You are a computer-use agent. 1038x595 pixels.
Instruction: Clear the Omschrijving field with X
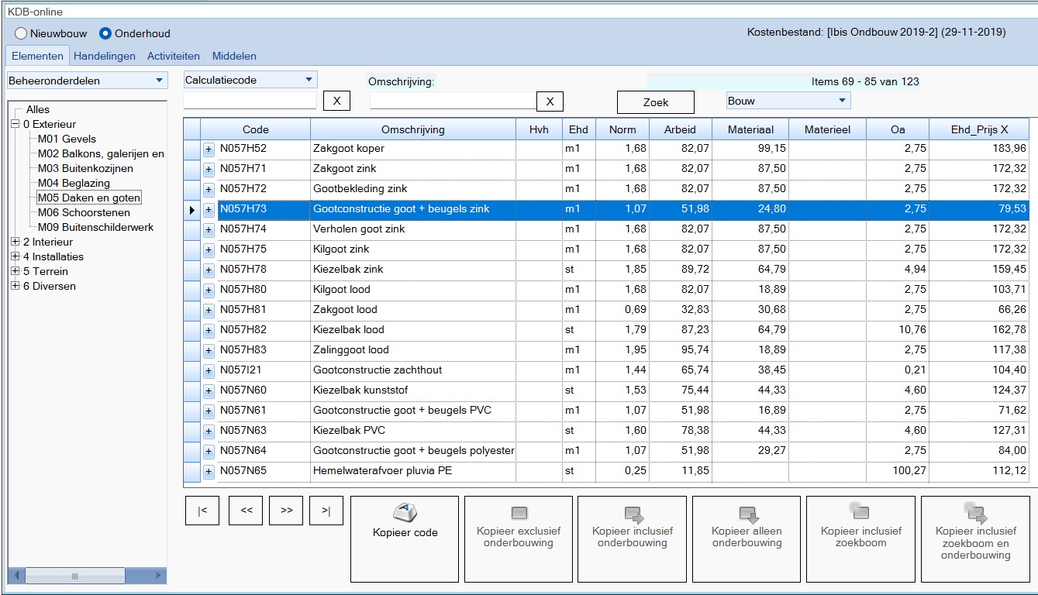pos(550,101)
